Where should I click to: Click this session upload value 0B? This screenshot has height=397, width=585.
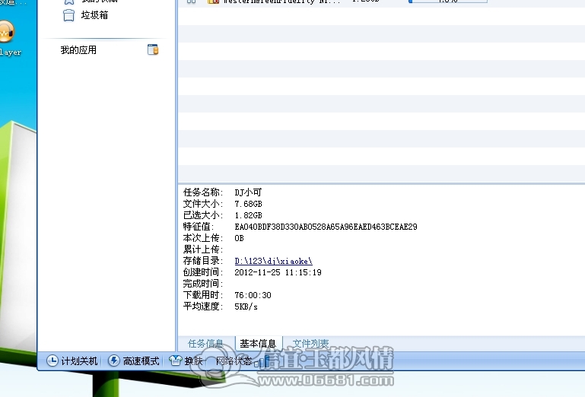[239, 238]
